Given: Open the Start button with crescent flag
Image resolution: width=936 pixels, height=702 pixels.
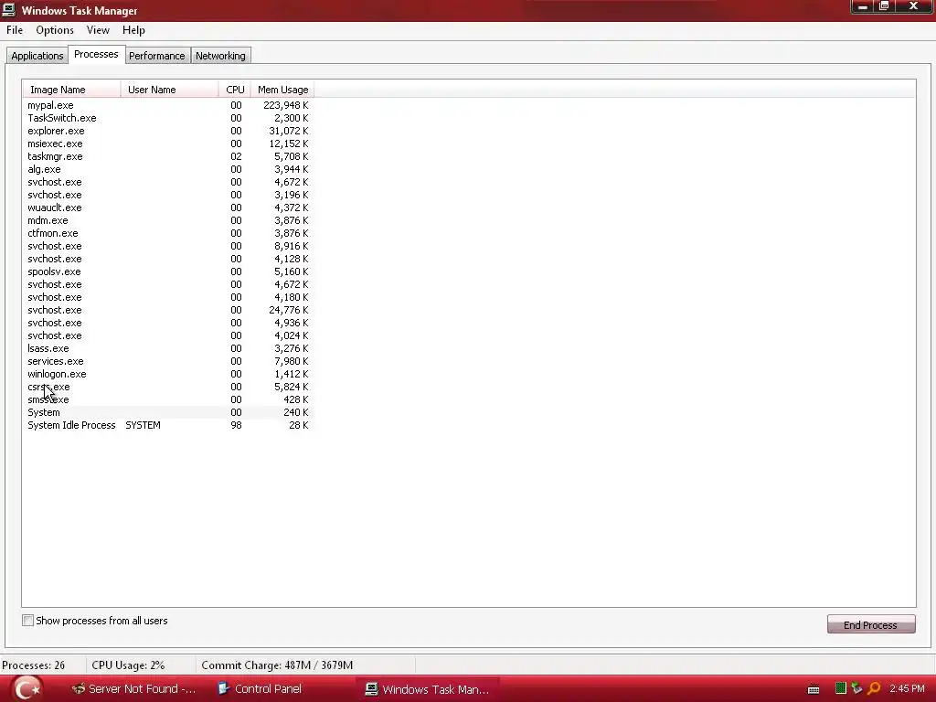Looking at the screenshot, I should click(x=27, y=688).
